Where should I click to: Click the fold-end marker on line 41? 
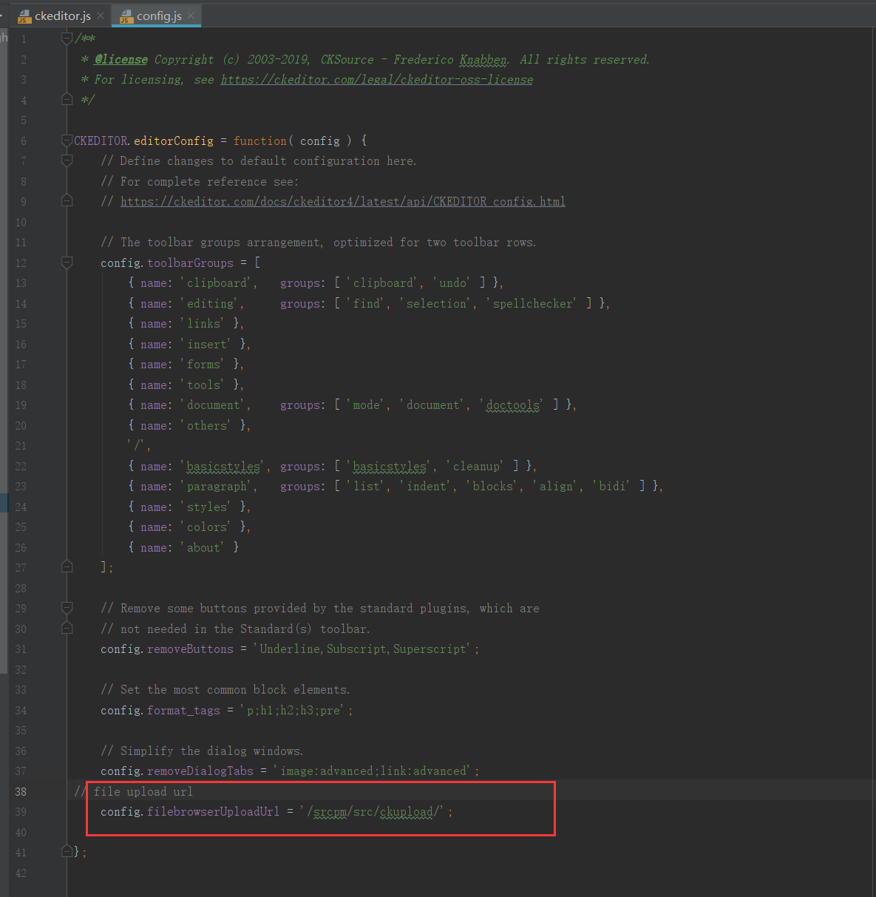67,850
